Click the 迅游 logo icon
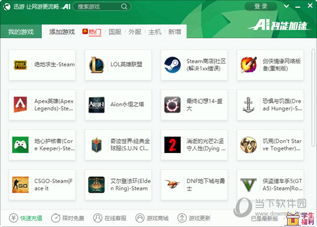Screen dimensions: 317x227 (x=7, y=7)
